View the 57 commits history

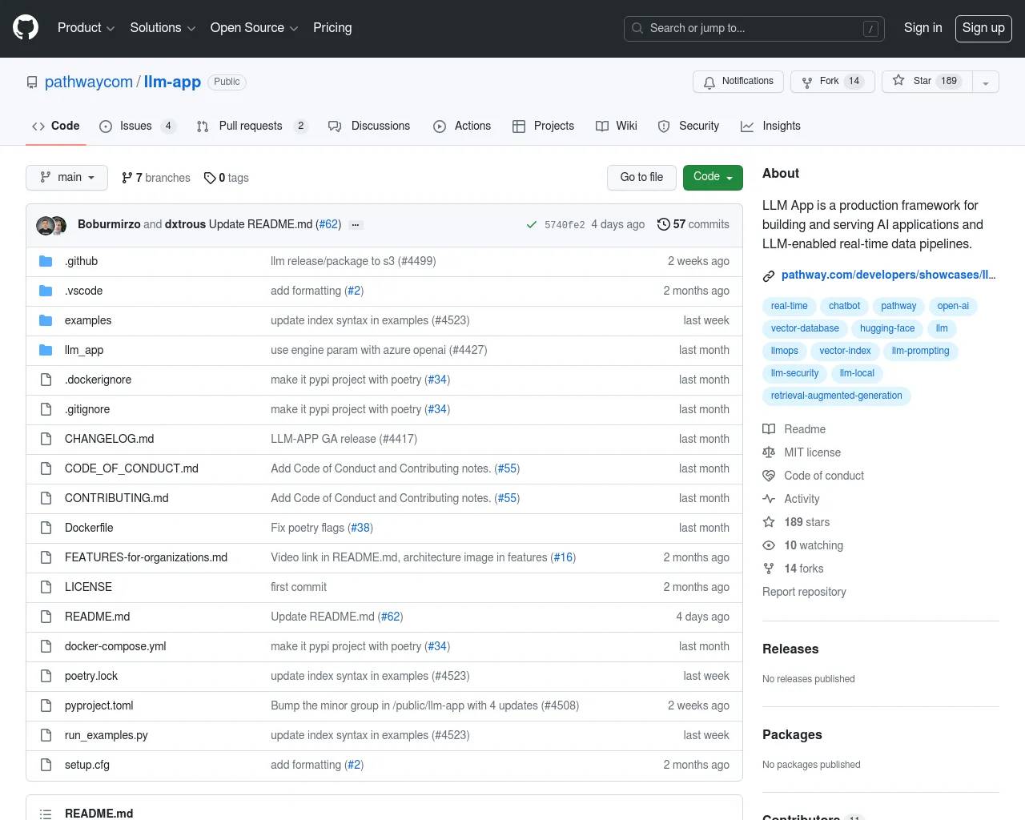point(693,224)
